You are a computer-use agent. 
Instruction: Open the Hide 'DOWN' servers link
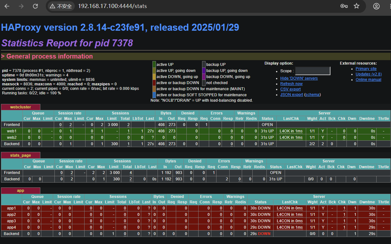(299, 78)
